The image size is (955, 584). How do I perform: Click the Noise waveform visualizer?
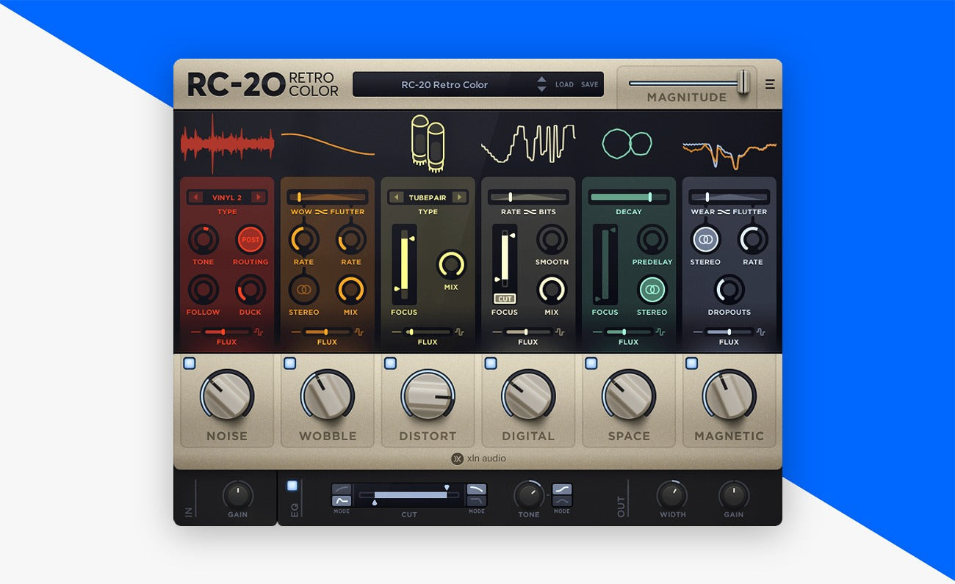pyautogui.click(x=227, y=143)
